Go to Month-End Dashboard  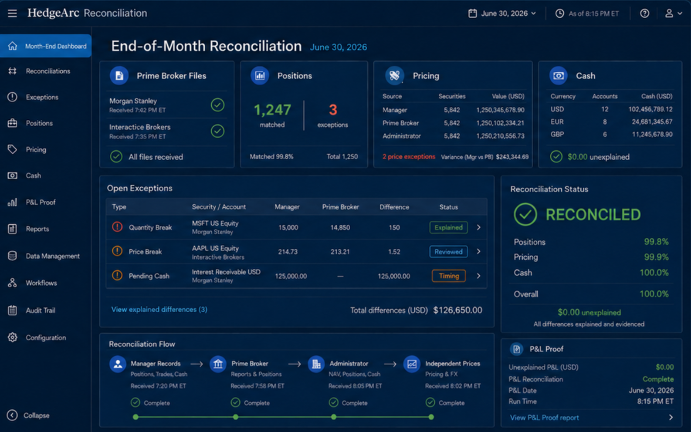46,46
